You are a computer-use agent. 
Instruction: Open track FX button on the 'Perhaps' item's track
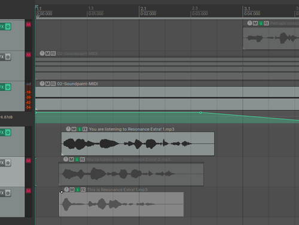[2, 26]
